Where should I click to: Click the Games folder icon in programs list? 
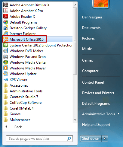(x=6, y=114)
